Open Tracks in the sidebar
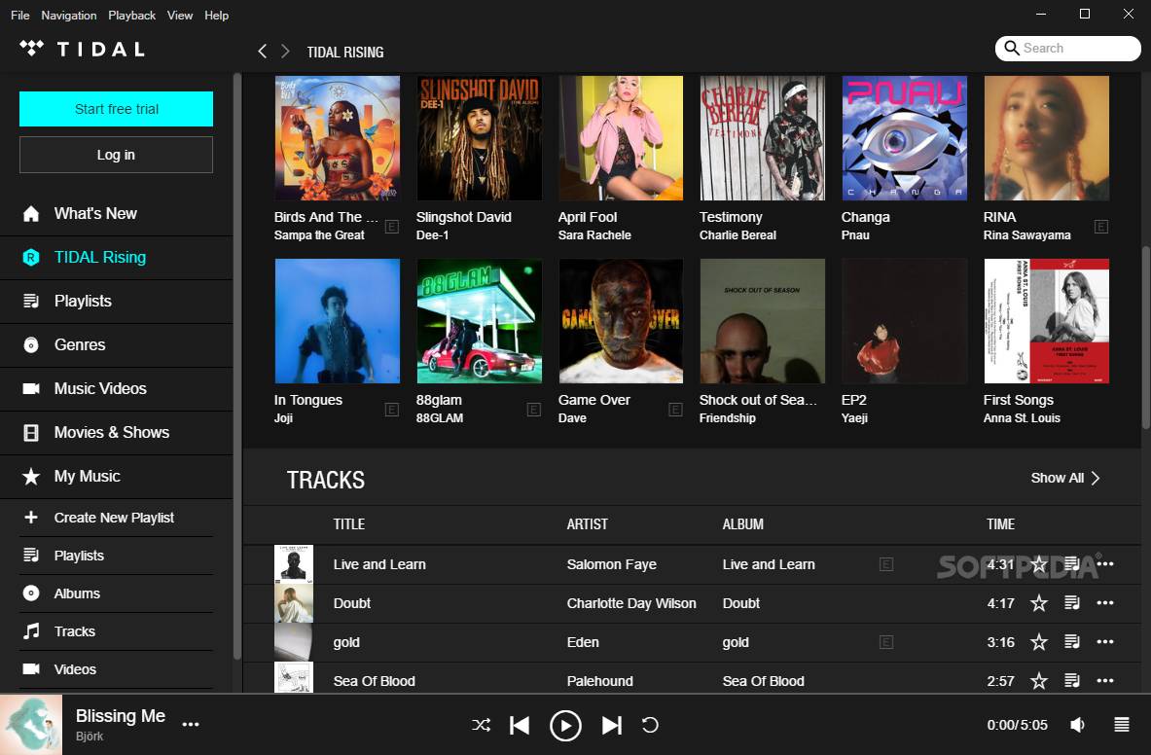This screenshot has height=755, width=1151. pos(117,631)
